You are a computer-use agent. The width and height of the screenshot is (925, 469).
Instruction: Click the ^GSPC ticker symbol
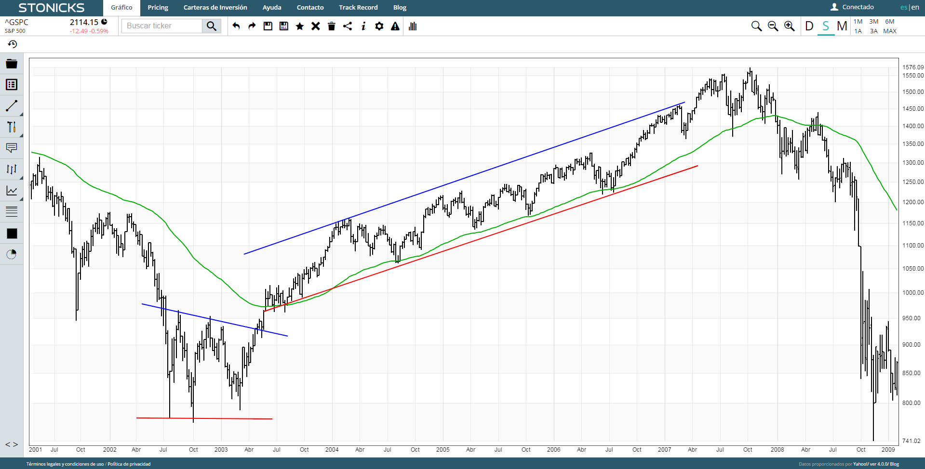(x=17, y=22)
